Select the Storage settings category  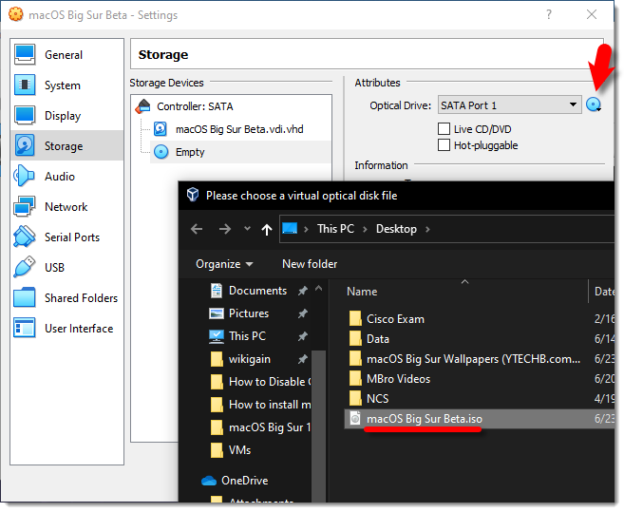pyautogui.click(x=66, y=145)
